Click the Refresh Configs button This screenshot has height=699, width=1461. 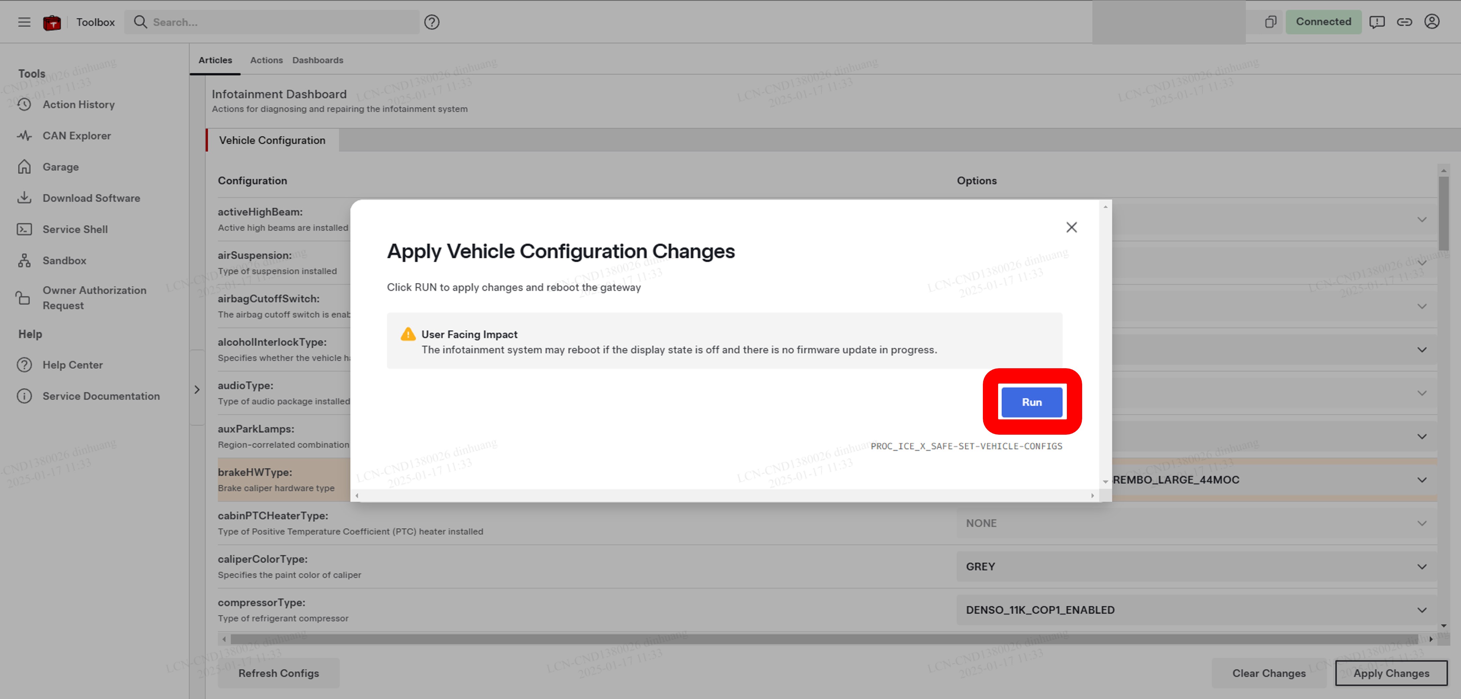click(279, 673)
